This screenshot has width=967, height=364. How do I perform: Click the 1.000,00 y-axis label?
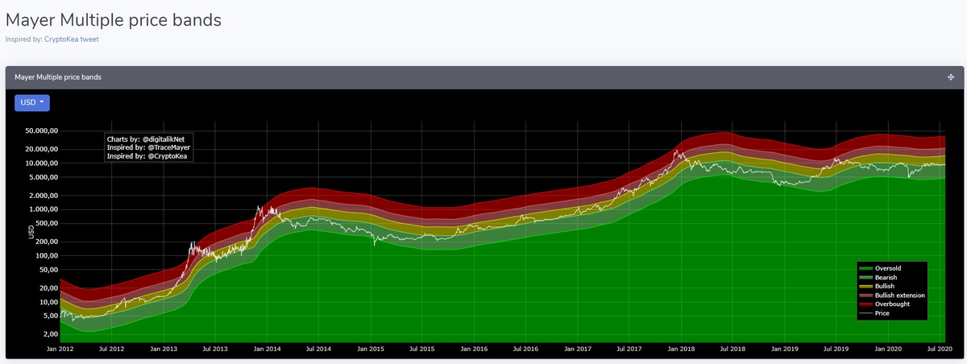pyautogui.click(x=42, y=209)
